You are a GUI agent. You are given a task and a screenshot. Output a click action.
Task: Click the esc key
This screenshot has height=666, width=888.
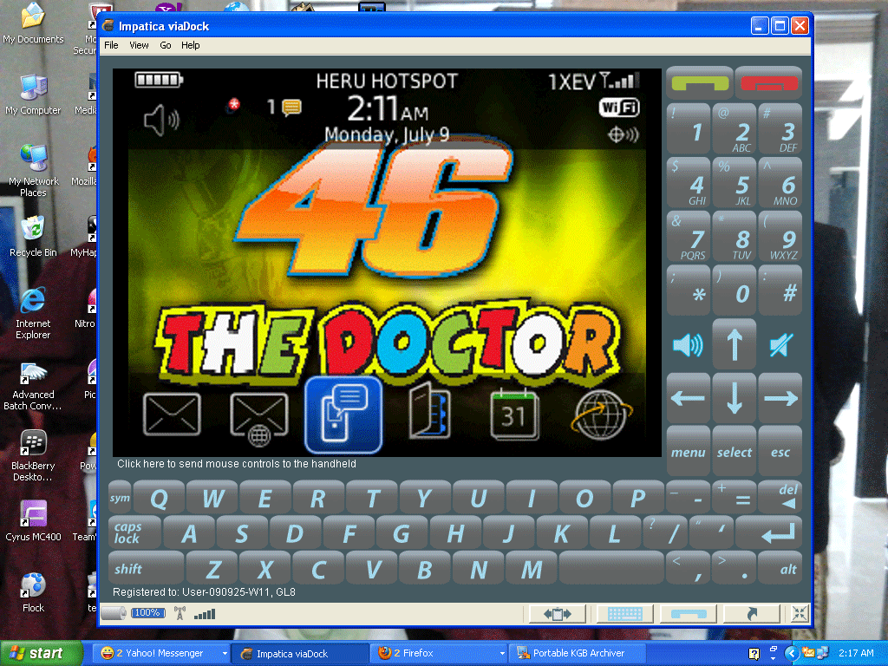point(780,451)
